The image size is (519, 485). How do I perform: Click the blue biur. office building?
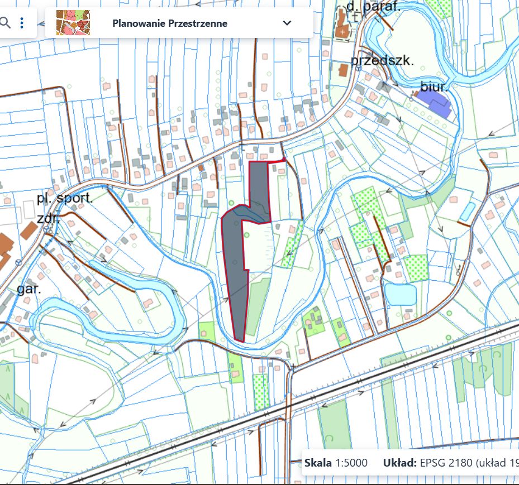(434, 102)
